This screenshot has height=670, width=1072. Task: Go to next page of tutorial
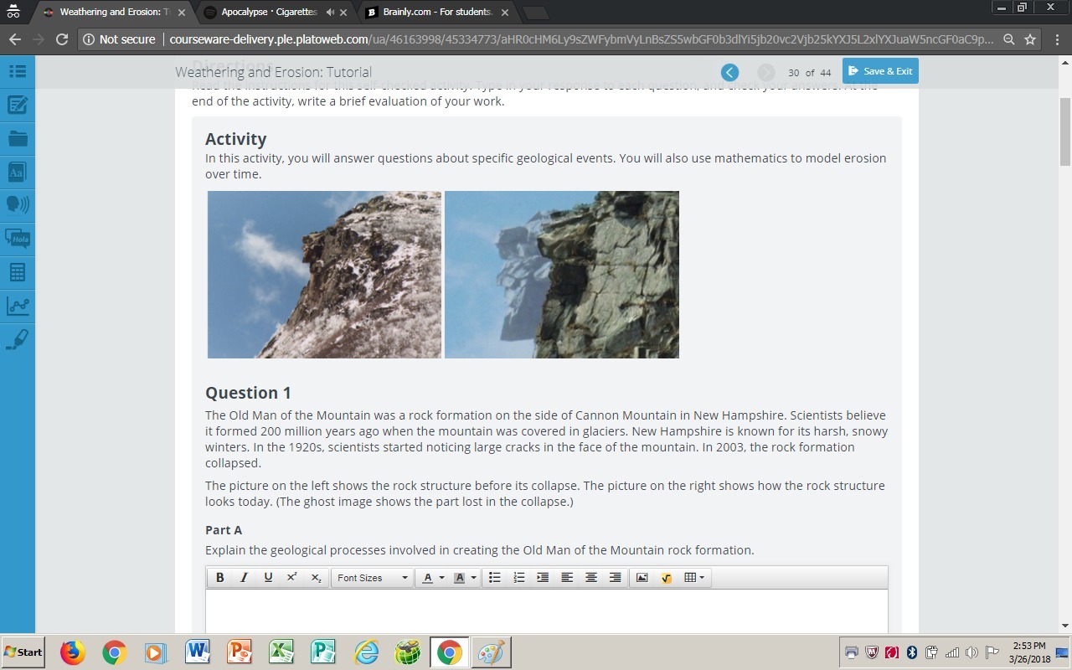[x=765, y=72]
